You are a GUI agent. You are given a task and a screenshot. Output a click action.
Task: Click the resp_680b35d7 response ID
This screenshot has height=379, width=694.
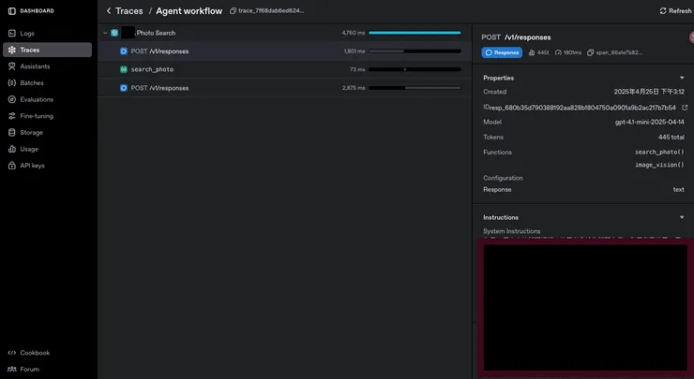coord(582,108)
